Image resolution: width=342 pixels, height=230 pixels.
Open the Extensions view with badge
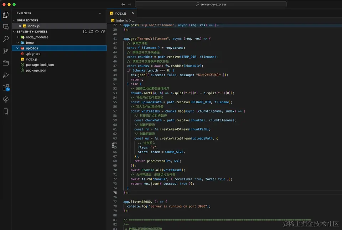tap(6, 87)
